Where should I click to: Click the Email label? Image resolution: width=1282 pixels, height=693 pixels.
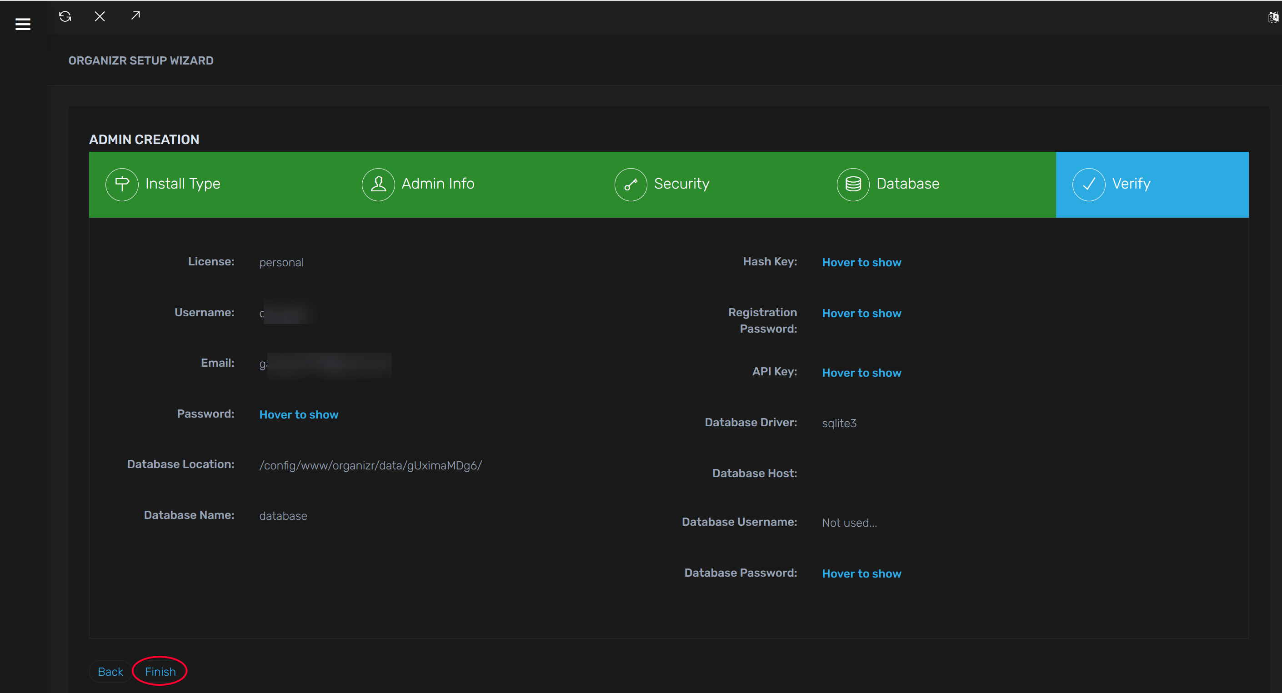[x=217, y=363]
